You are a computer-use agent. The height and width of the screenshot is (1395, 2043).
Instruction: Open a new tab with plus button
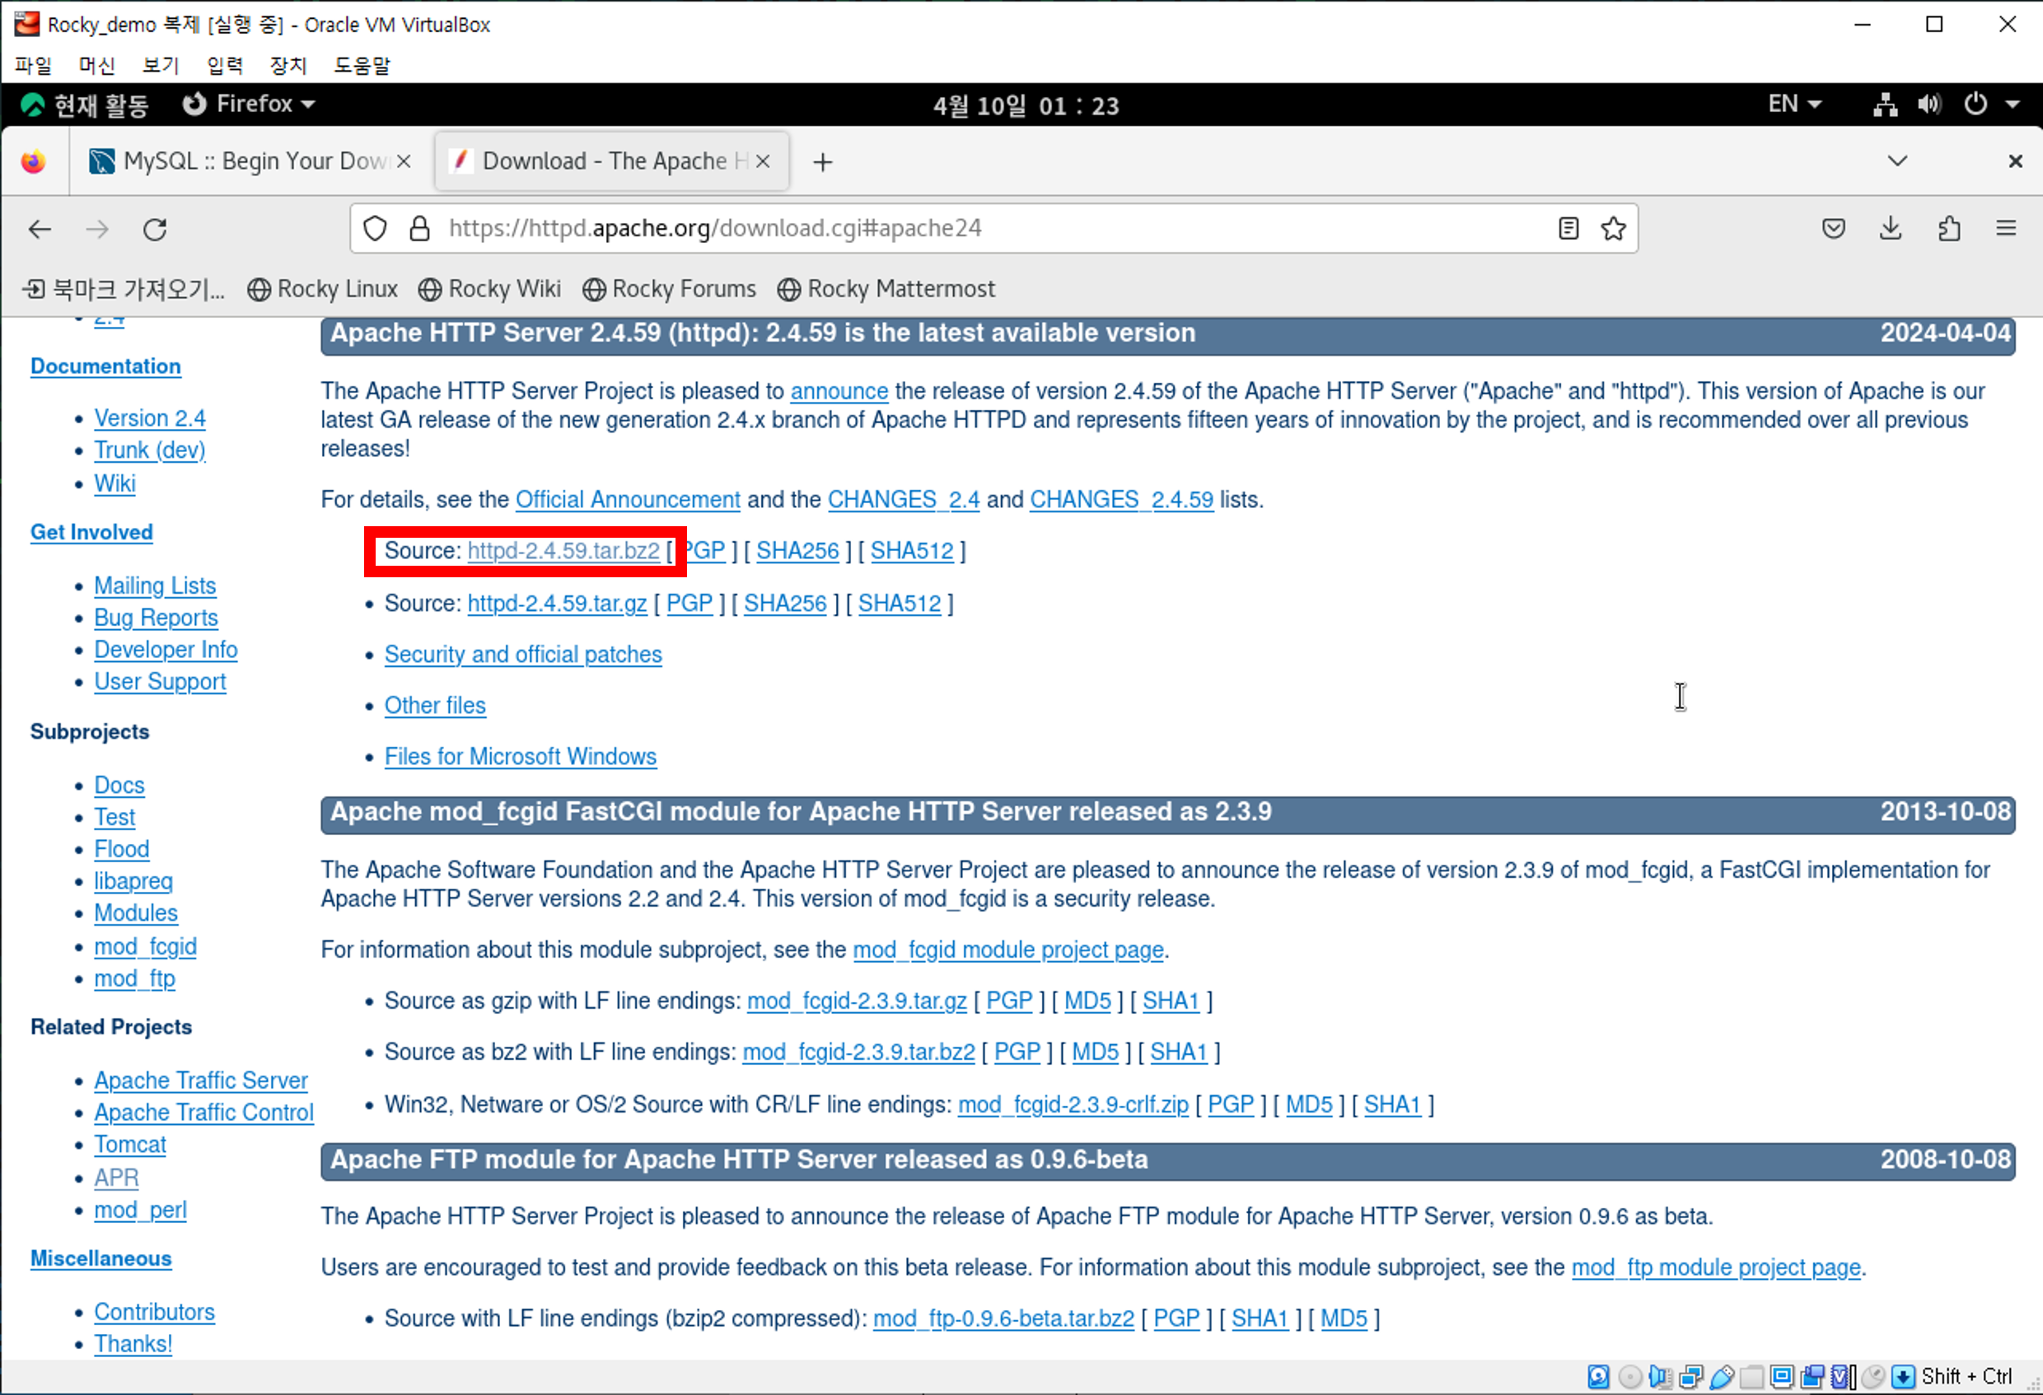click(x=822, y=161)
